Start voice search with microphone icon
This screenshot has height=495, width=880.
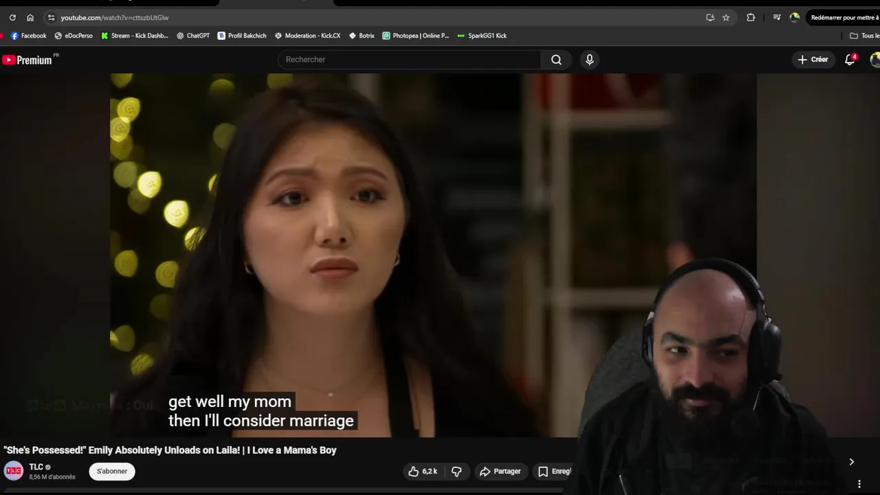589,60
